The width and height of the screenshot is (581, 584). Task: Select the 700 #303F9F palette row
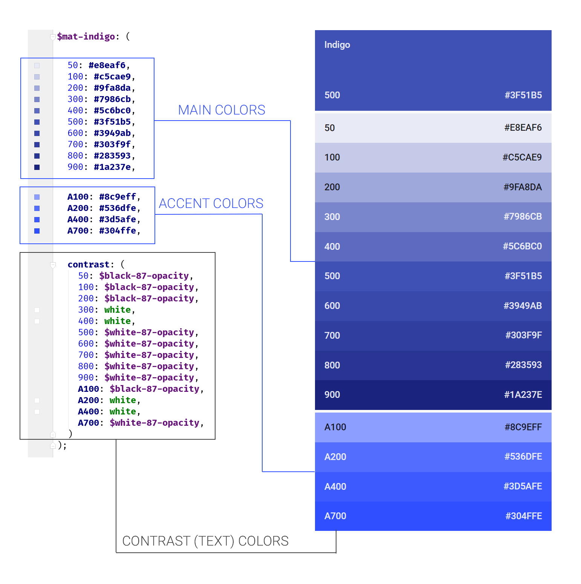(433, 335)
